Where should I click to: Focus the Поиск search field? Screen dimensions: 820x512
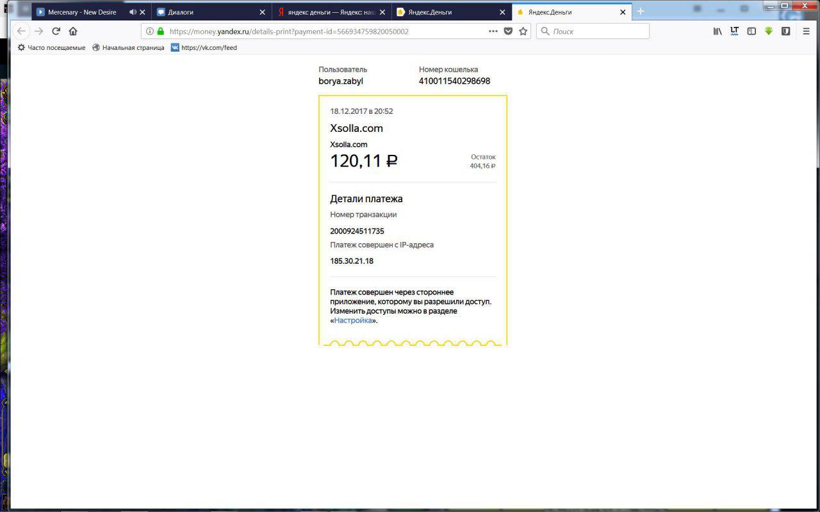point(593,31)
